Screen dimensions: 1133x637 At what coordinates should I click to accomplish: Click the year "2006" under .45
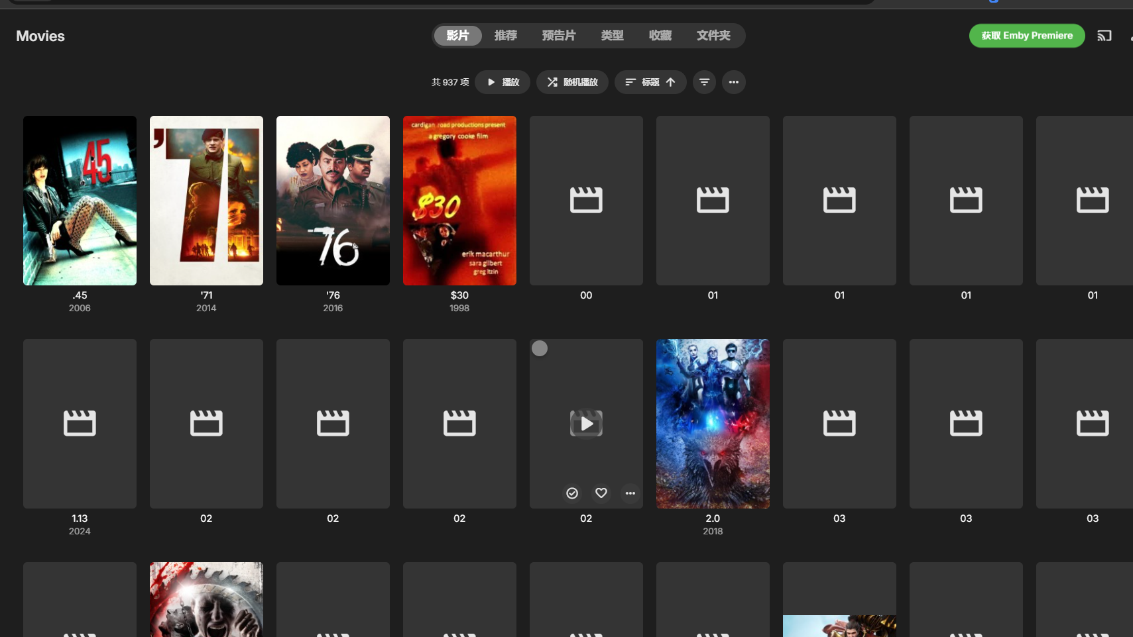pyautogui.click(x=80, y=308)
